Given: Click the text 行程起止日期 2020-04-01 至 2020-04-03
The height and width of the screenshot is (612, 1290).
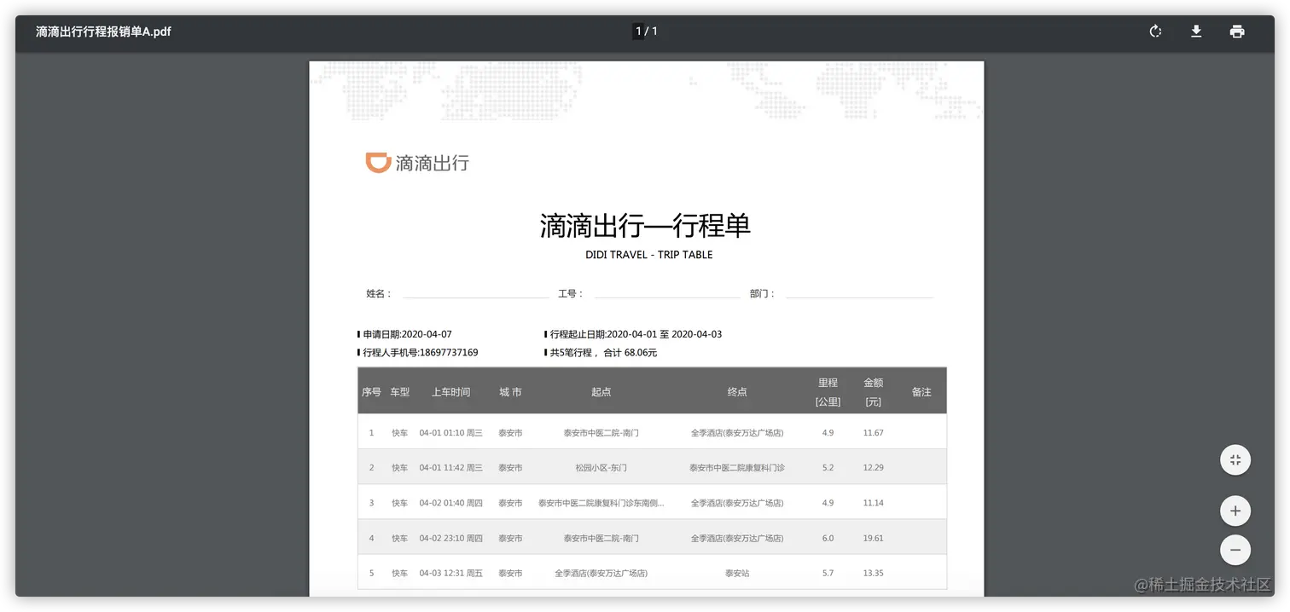Looking at the screenshot, I should 636,334.
